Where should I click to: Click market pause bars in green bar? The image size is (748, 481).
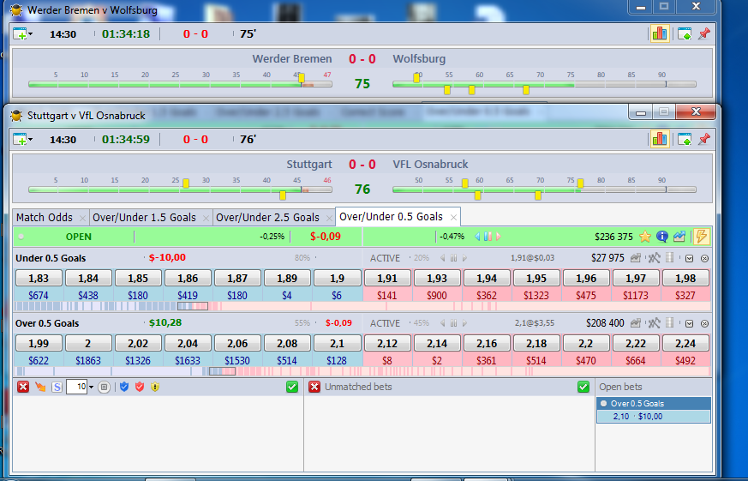point(488,237)
